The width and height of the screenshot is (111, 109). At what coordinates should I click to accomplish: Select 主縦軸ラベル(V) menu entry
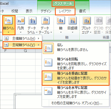[22, 45]
